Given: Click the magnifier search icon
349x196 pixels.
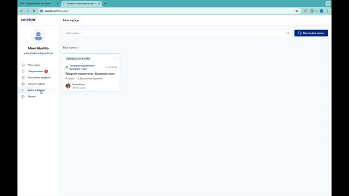Looking at the screenshot, I should 288,33.
